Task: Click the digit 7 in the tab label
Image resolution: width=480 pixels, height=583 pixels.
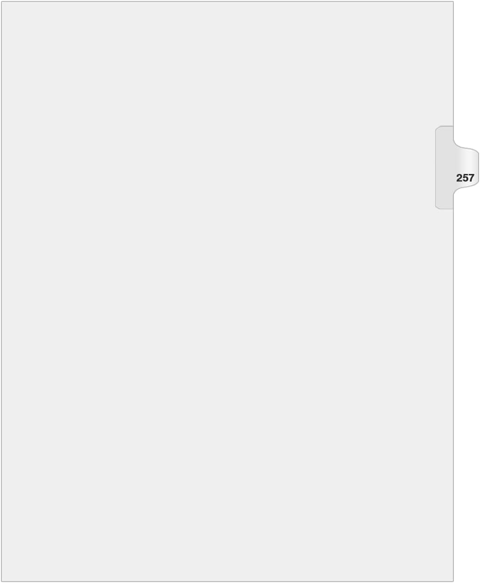Action: pyautogui.click(x=471, y=178)
